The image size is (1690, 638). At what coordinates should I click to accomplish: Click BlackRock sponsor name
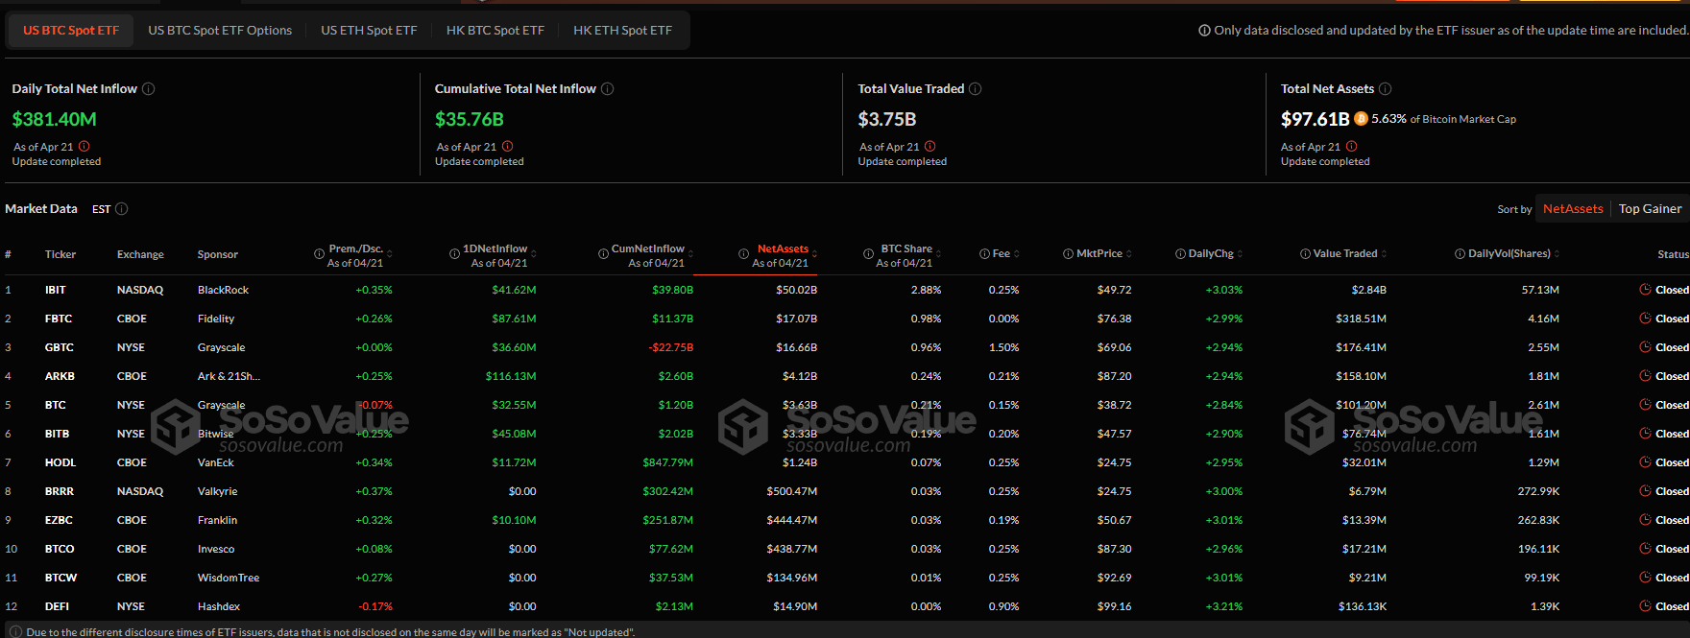tap(223, 290)
